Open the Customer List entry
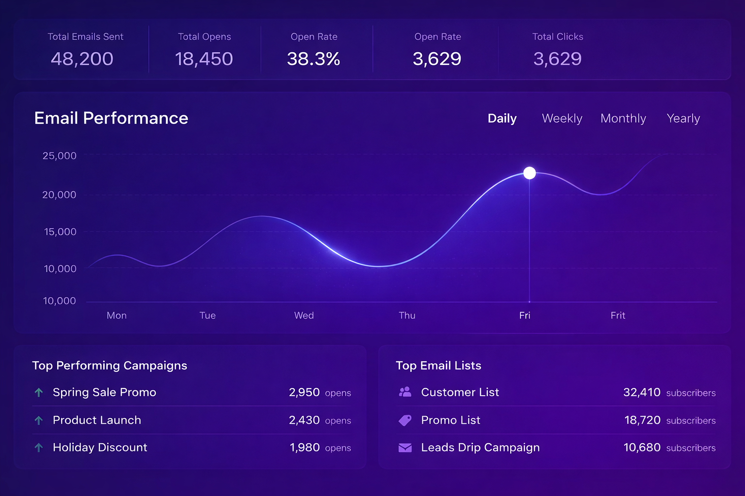The width and height of the screenshot is (745, 496). pyautogui.click(x=460, y=392)
